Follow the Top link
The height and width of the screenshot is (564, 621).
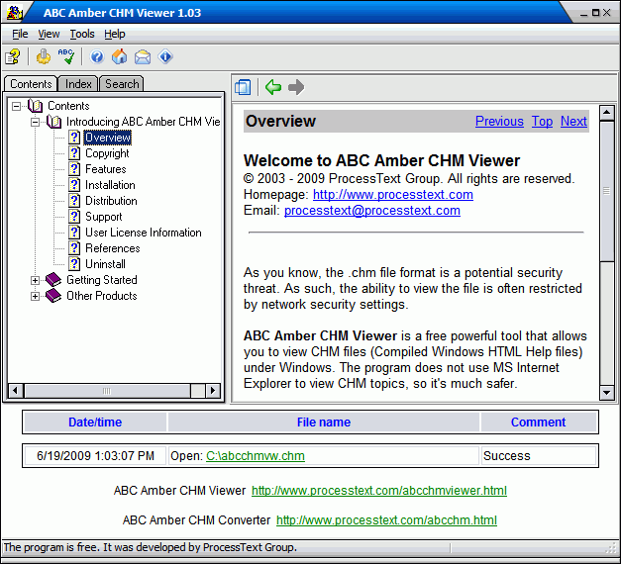542,121
